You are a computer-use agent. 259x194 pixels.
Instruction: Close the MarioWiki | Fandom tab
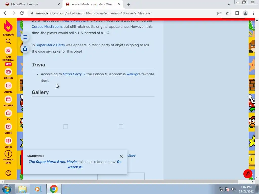tap(59, 4)
